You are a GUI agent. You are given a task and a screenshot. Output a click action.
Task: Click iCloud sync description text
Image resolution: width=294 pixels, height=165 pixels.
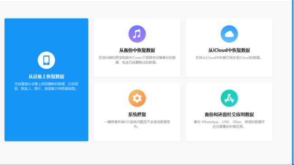click(229, 57)
